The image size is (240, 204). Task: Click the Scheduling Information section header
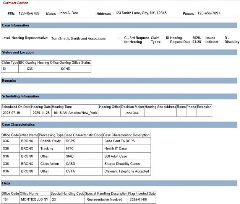20,97
